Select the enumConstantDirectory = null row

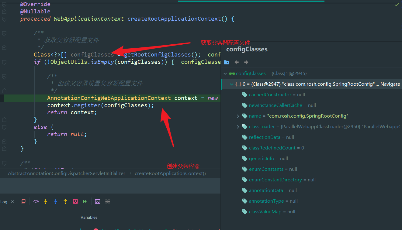tap(311, 180)
